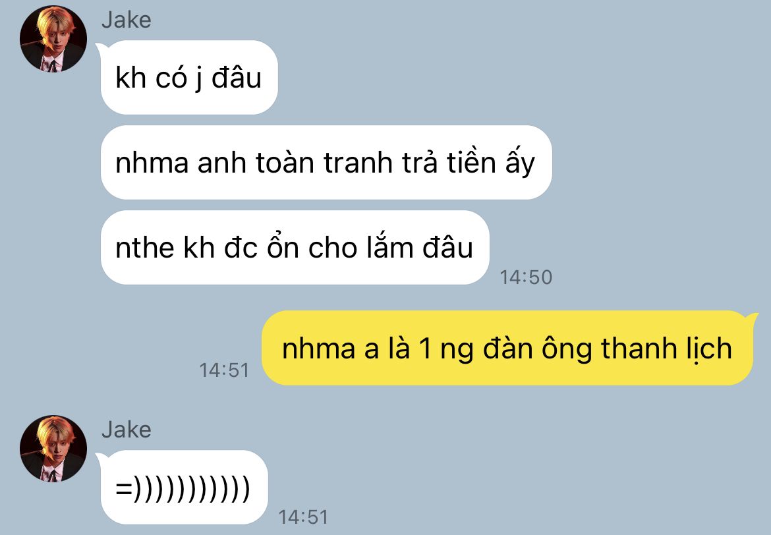Tap the message "nhma anh toàn tranh trả tiền ấy"
771x535 pixels.
[326, 163]
